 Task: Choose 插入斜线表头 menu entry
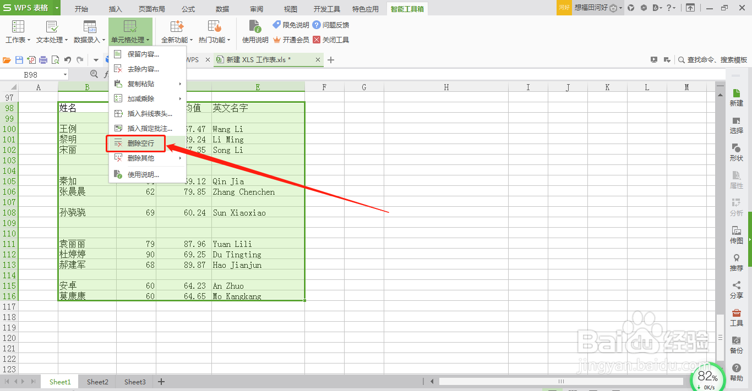coord(148,113)
